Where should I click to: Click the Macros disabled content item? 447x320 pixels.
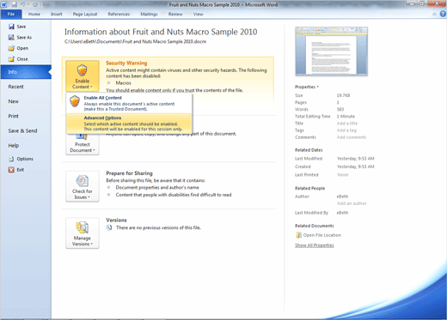123,83
